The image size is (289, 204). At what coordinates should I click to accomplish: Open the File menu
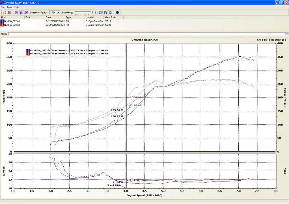pyautogui.click(x=3, y=7)
